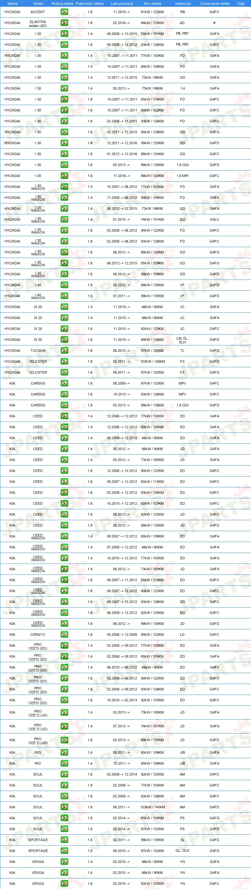Click the fuel icon in the PRO CEE'D (JD) 07.2013 row

click(64, 726)
